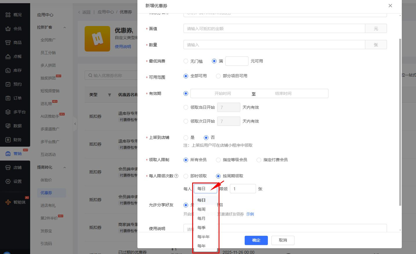Open the 智能体 AI agent section
416x254 pixels.
(15, 202)
